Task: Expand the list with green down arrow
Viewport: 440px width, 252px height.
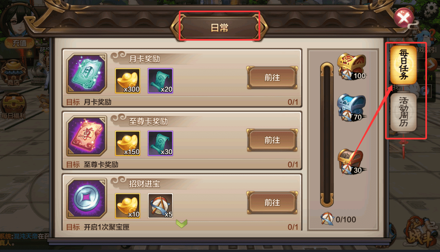Action: (x=182, y=223)
